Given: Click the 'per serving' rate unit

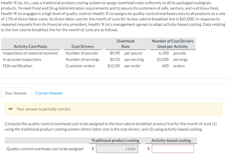Looking at the screenshot, I should (134, 59).
